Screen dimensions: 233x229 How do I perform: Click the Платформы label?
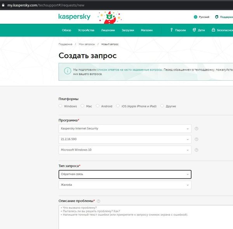coord(68,99)
